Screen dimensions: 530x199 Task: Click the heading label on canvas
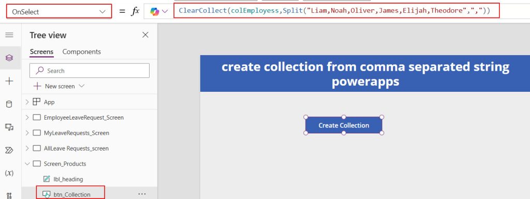pos(365,73)
